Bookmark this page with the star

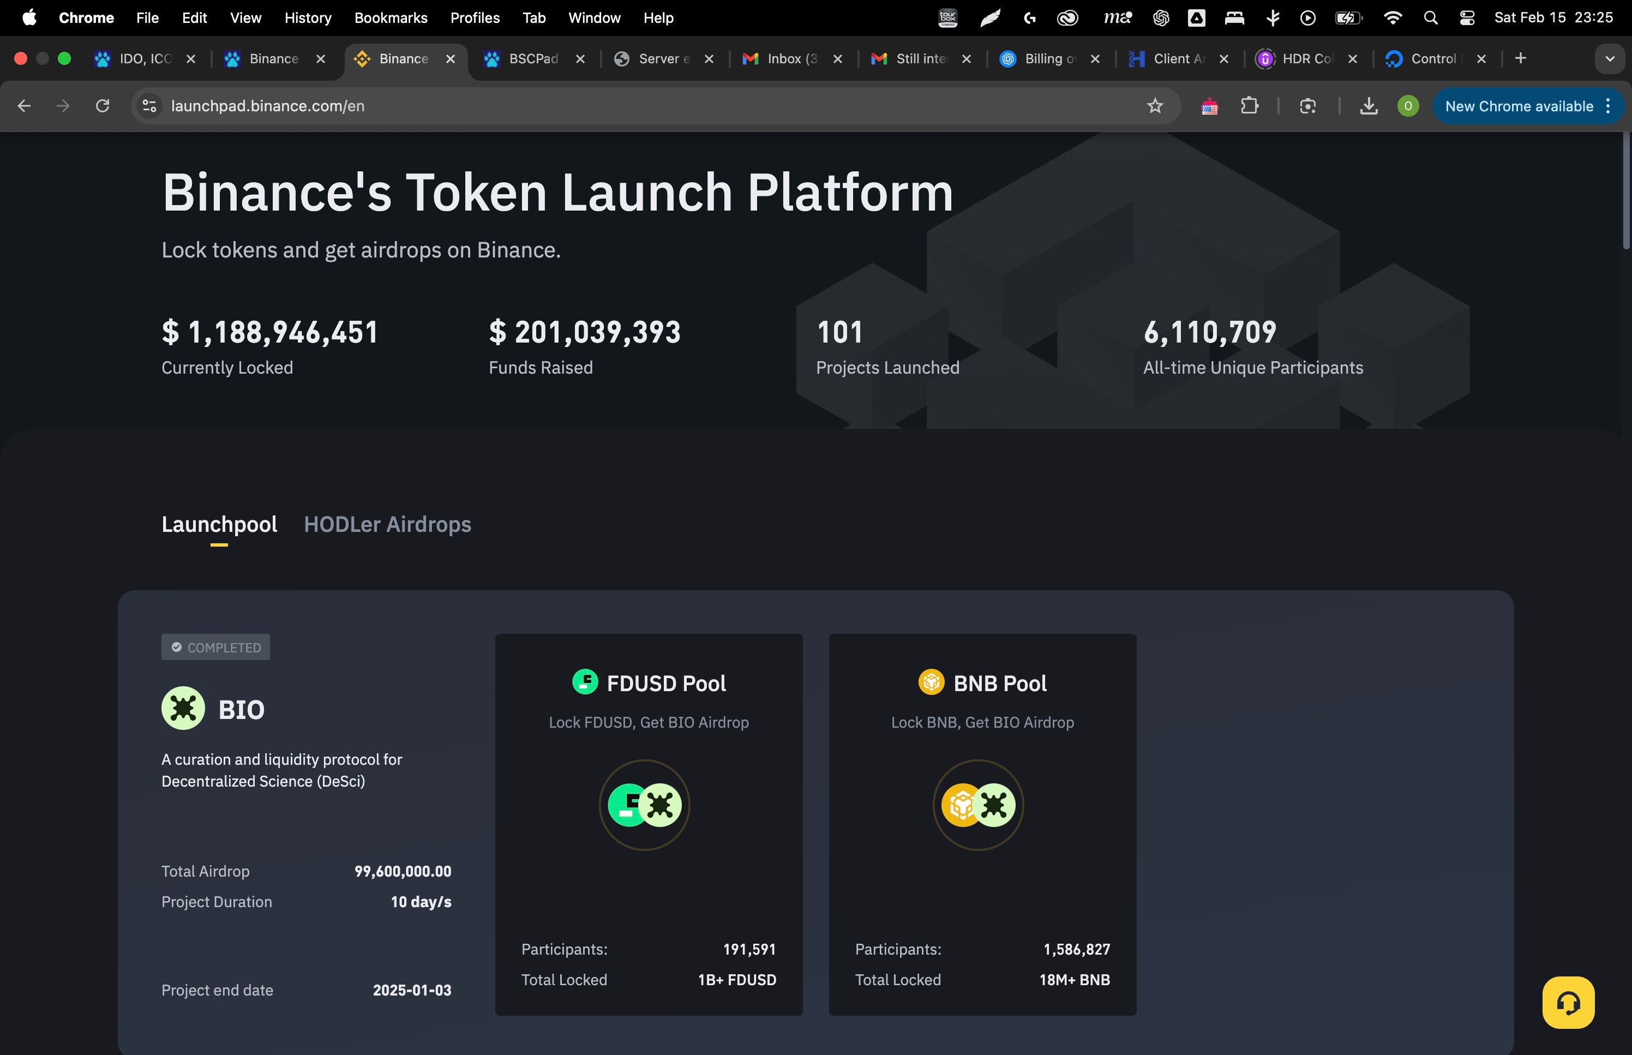[1155, 105]
